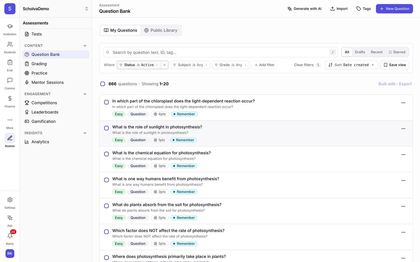Screen dimensions: 420x262
Task: Click the ScholvaDemo S logo
Action: tap(10, 9)
